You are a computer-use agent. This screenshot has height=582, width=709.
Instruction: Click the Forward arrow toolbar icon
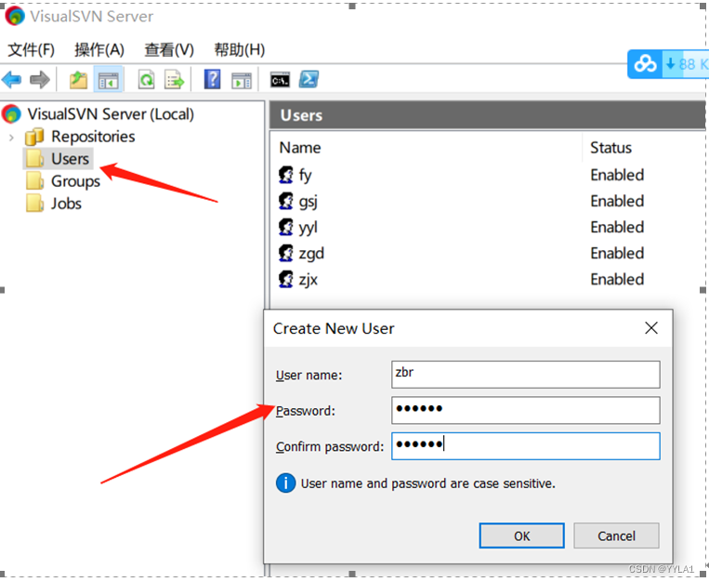pyautogui.click(x=40, y=80)
